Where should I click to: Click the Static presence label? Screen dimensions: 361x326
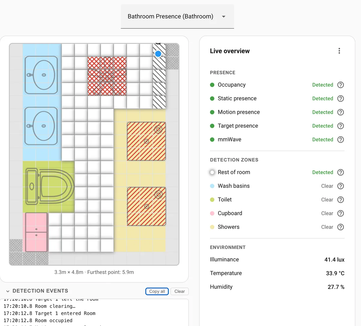tap(237, 98)
